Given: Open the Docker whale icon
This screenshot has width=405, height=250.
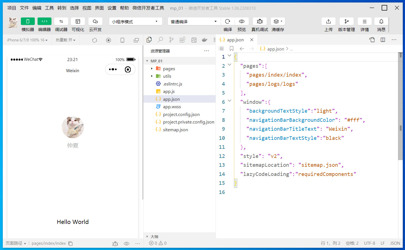Looking at the screenshot, I should [205, 40].
